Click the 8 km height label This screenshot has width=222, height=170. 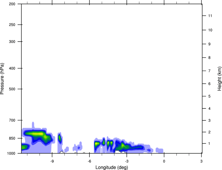point(209,58)
